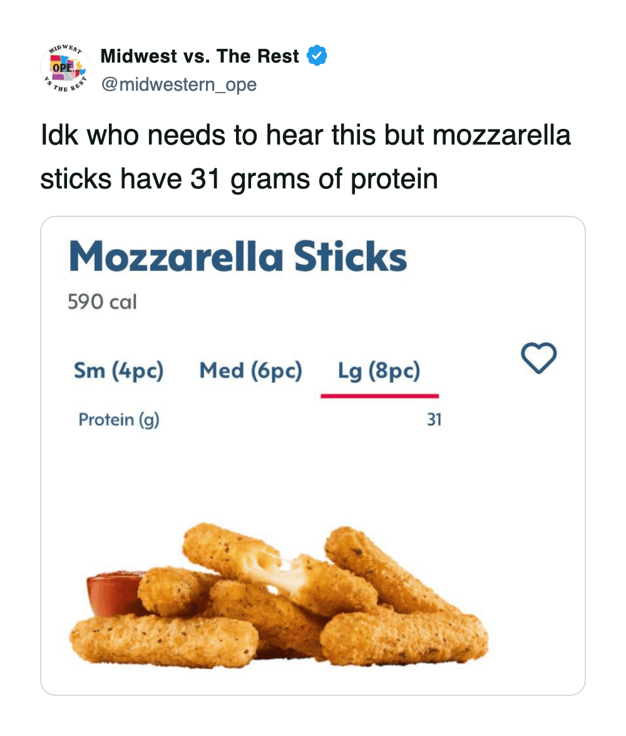The width and height of the screenshot is (626, 736).
Task: Click the 590 cal label
Action: [x=102, y=302]
